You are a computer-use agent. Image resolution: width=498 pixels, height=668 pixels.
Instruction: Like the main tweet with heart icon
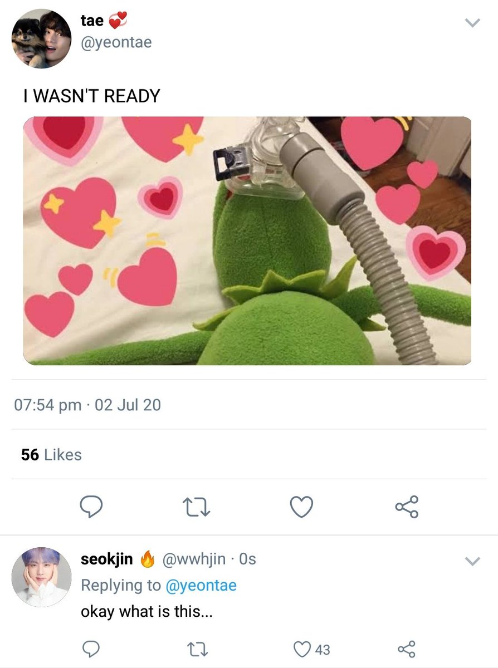point(302,507)
